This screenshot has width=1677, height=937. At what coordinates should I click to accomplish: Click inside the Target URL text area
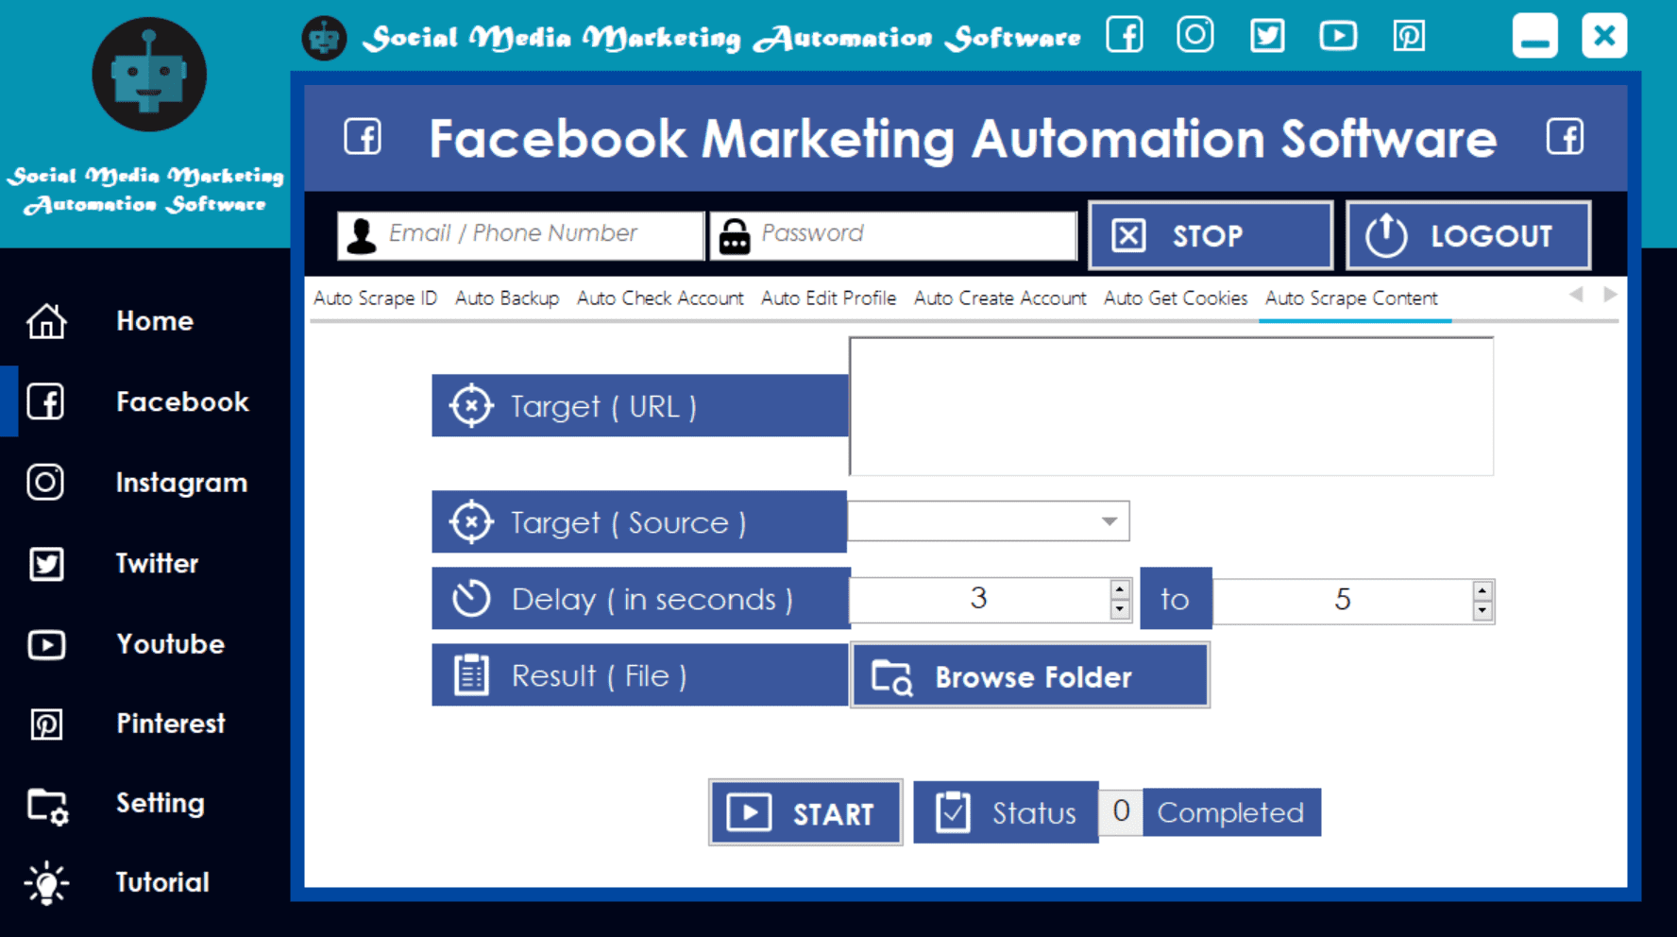[x=1171, y=406]
